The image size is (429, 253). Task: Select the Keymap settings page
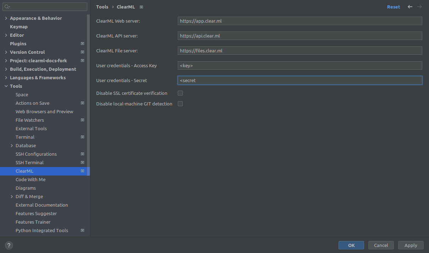click(x=19, y=27)
